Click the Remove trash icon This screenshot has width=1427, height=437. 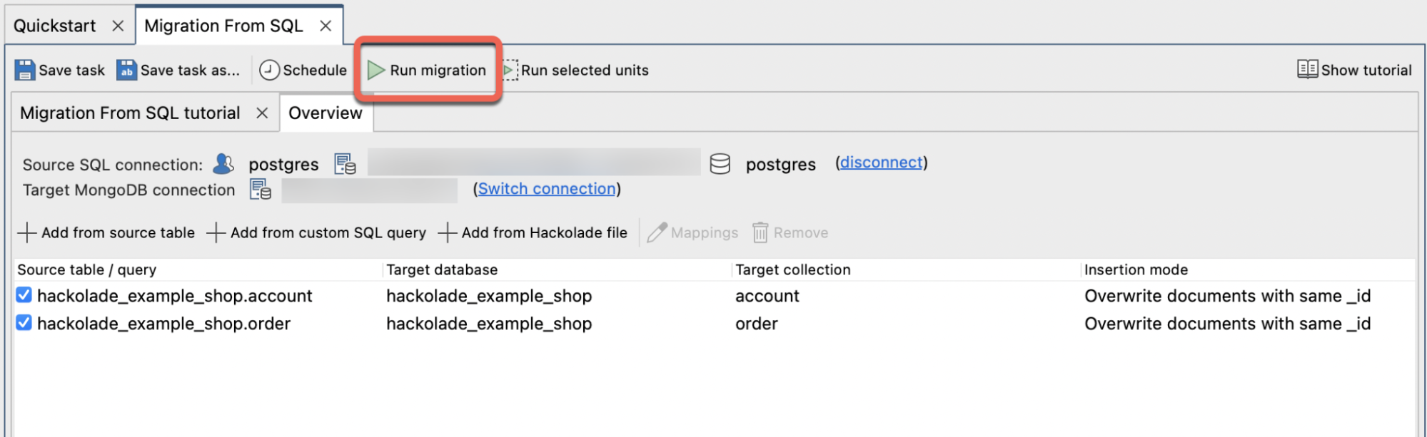point(761,232)
